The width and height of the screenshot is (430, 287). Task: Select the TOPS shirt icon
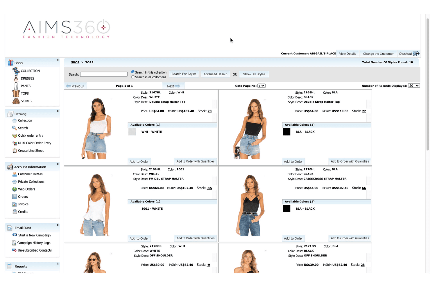(x=16, y=93)
